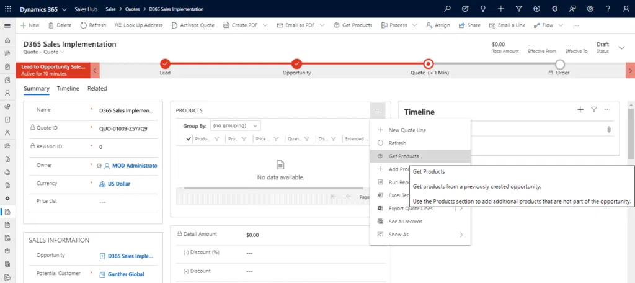Click the timeline attachment paperclip icon
Screen dimensions: 635x283
tap(608, 130)
